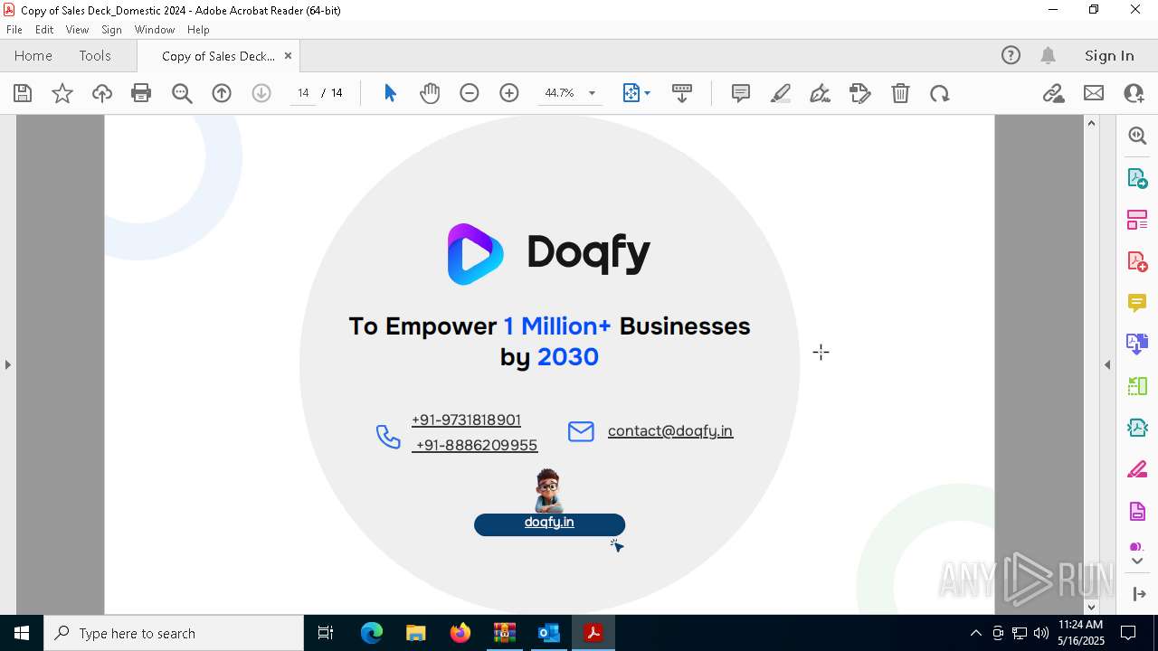Share a link using the link icon
This screenshot has height=651, width=1158.
tap(1053, 93)
